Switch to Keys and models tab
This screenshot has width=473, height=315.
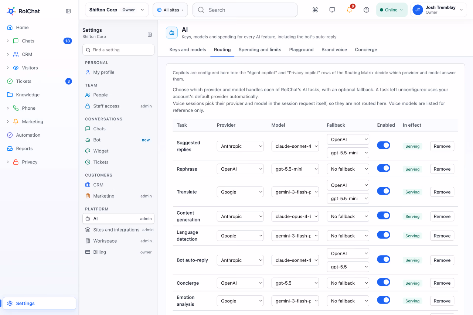point(188,49)
